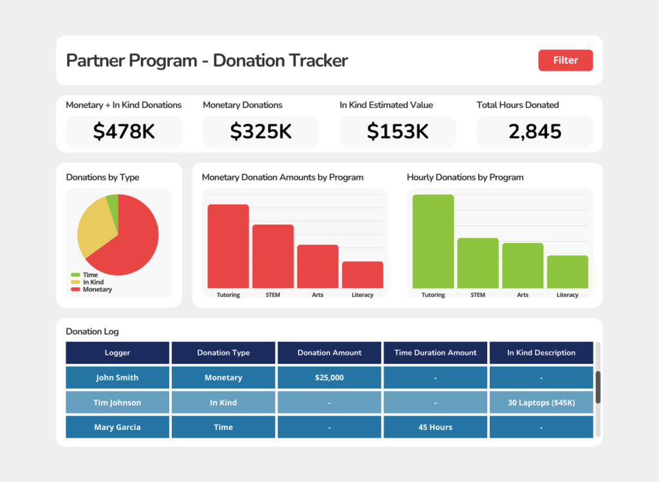
Task: Click the $478K total donations card
Action: pyautogui.click(x=124, y=131)
